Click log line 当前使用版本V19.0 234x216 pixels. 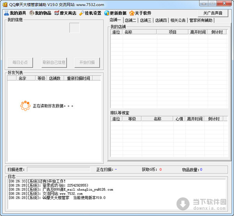[57, 198]
